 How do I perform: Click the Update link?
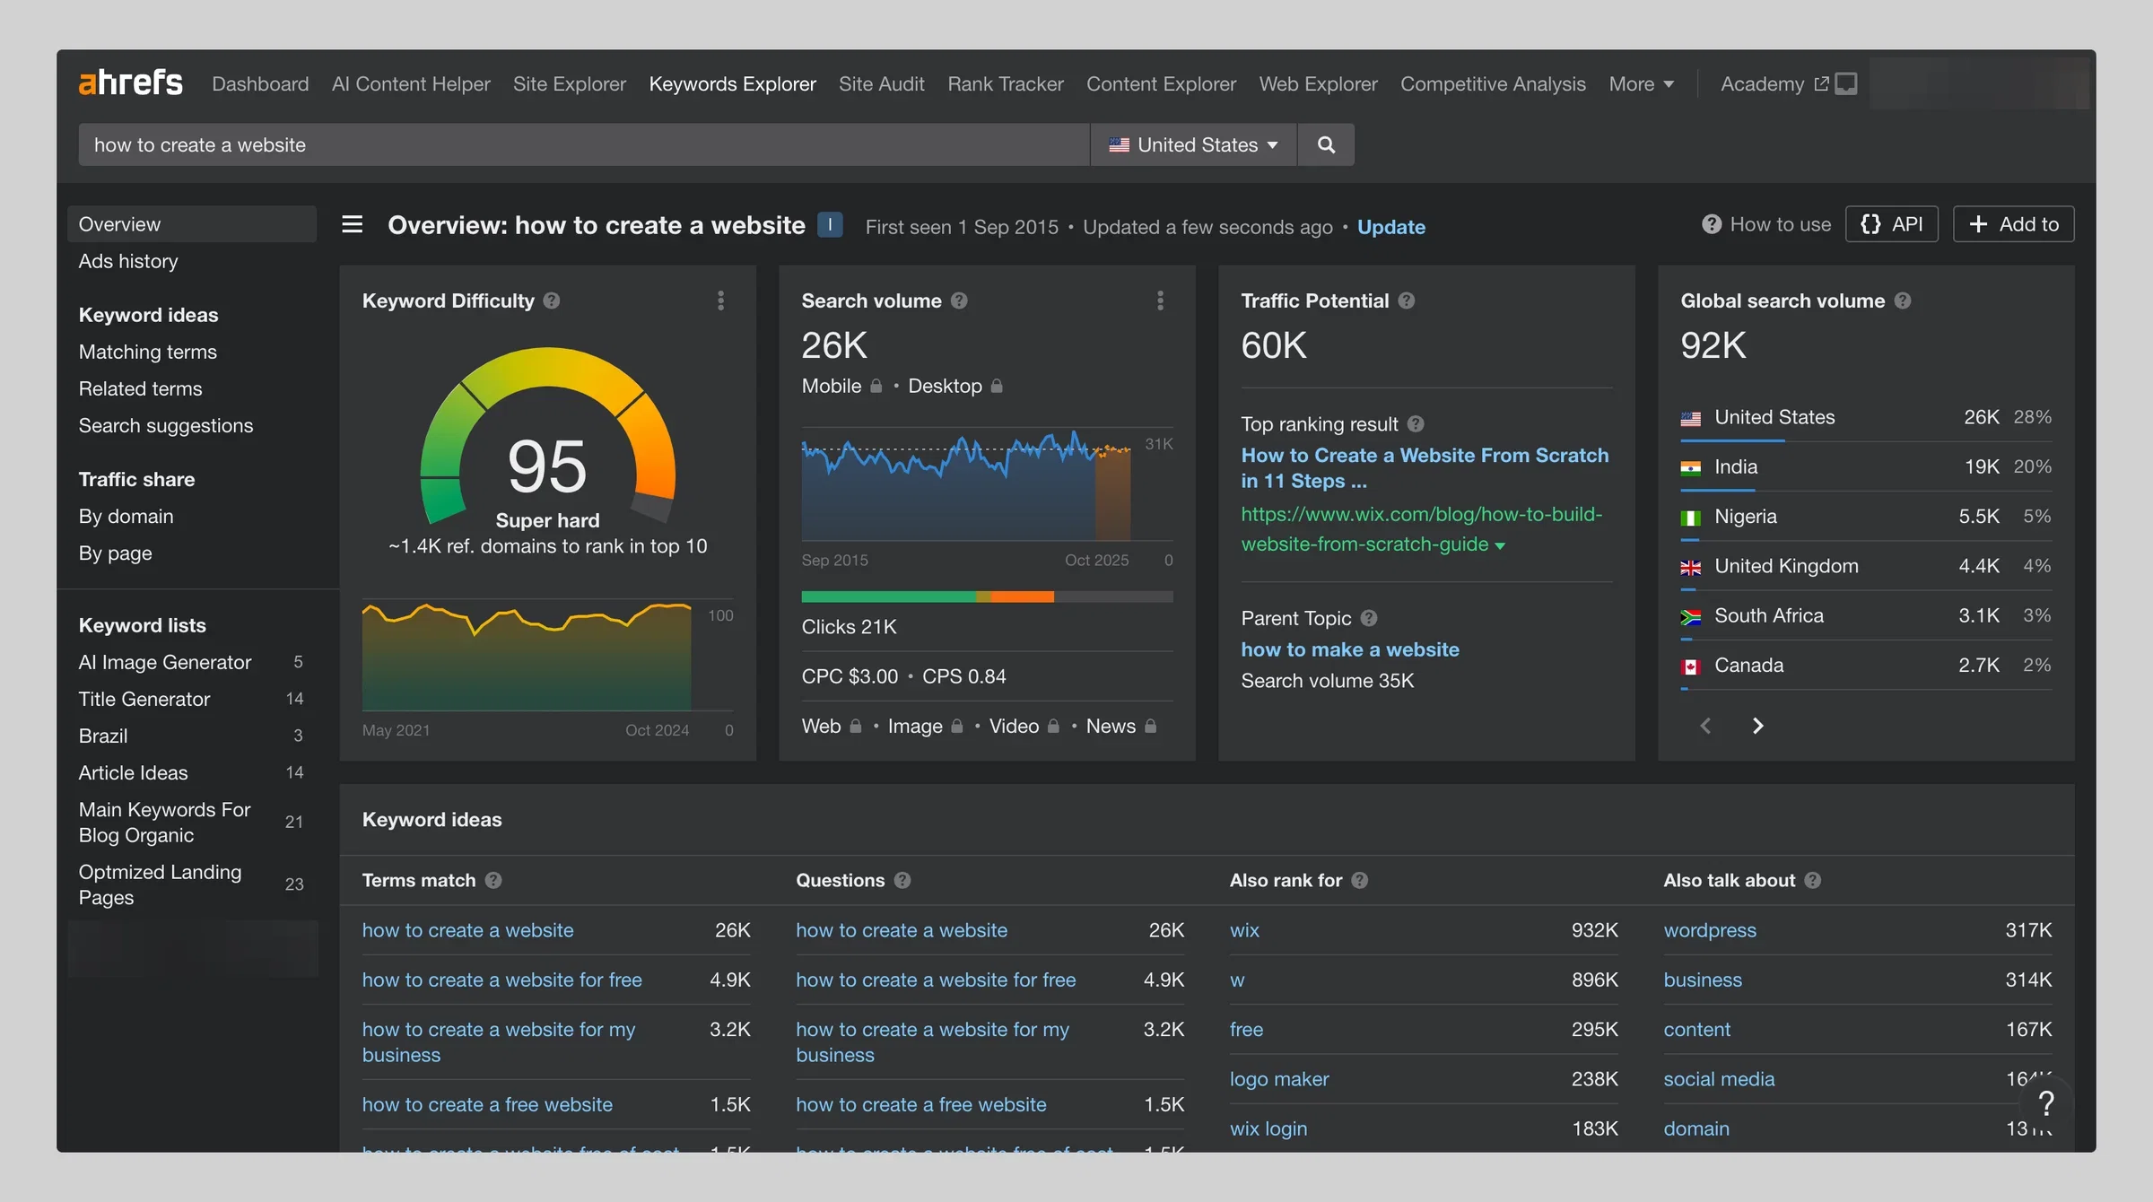tap(1390, 227)
